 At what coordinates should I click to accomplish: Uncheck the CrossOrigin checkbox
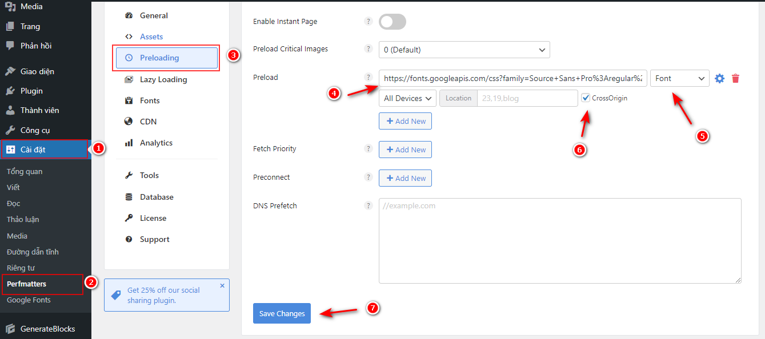(x=586, y=98)
